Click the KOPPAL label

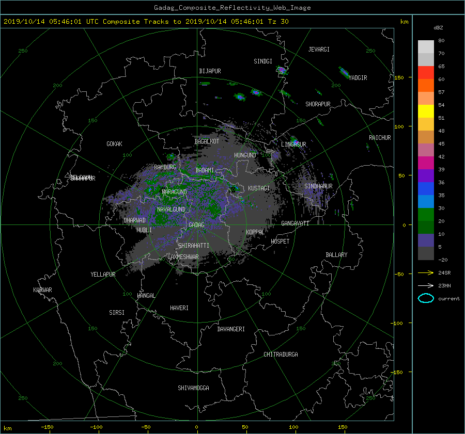pyautogui.click(x=255, y=232)
